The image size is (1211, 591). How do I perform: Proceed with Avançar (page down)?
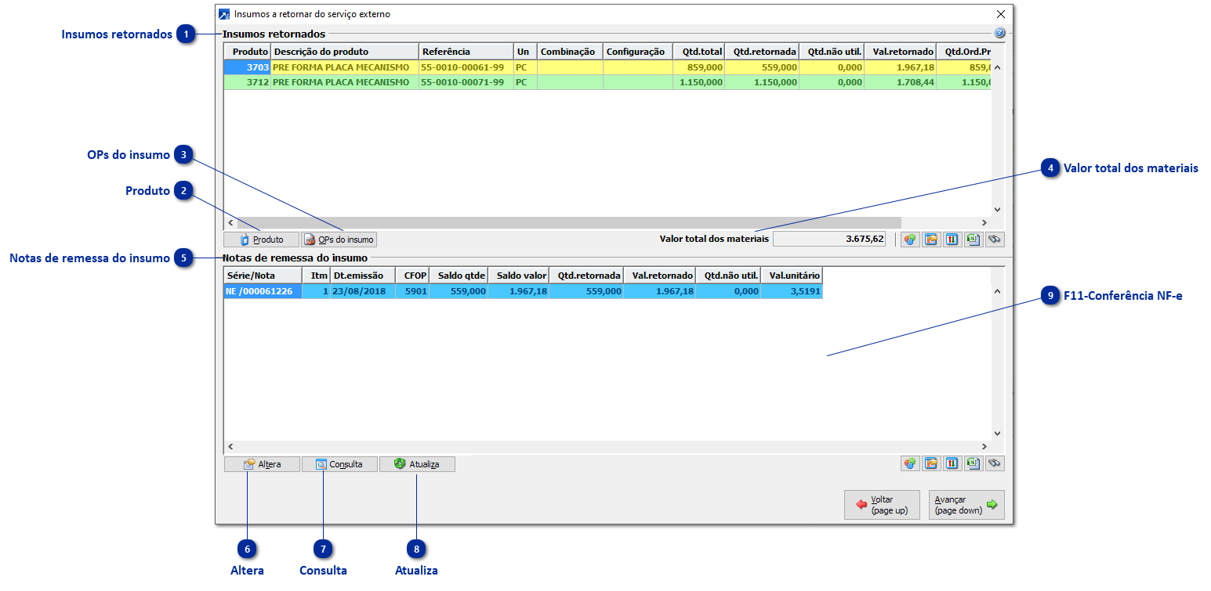(966, 505)
